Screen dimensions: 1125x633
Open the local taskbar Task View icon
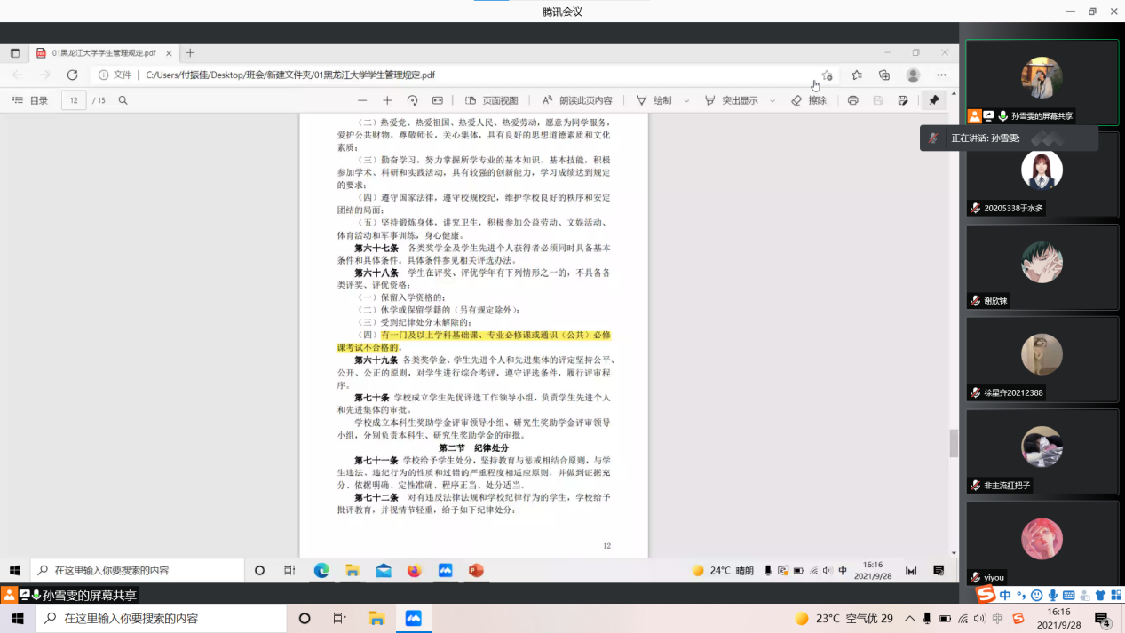point(340,618)
